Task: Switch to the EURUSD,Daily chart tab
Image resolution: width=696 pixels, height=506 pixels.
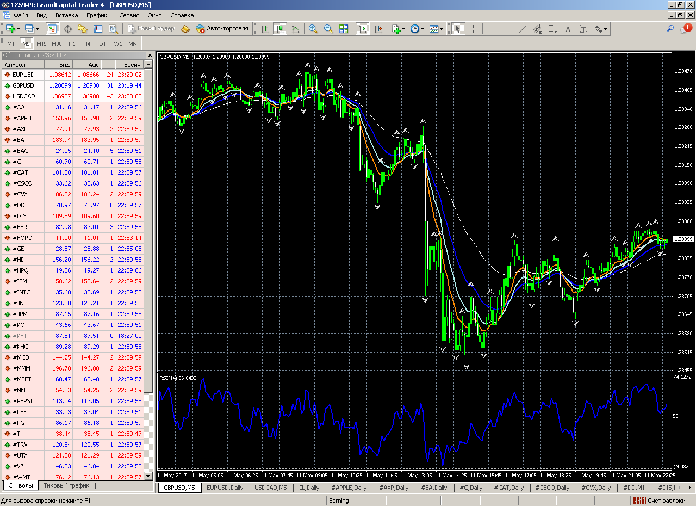Action: 225,488
